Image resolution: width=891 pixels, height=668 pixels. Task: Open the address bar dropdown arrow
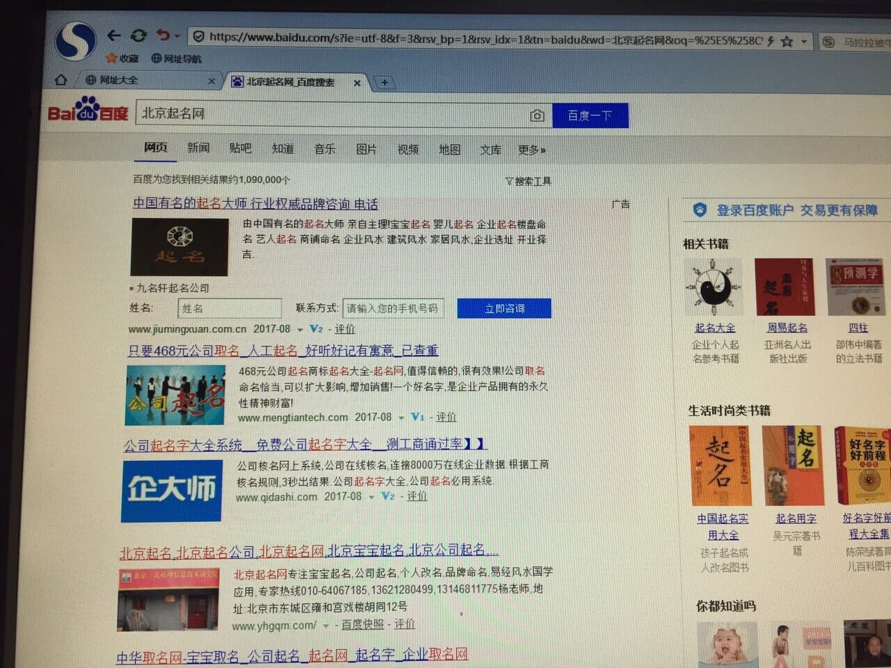point(804,42)
